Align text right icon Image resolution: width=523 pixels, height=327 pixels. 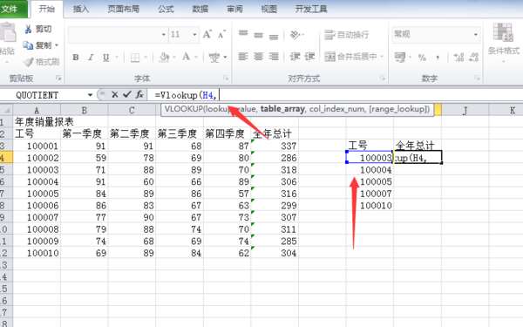[x=274, y=57]
